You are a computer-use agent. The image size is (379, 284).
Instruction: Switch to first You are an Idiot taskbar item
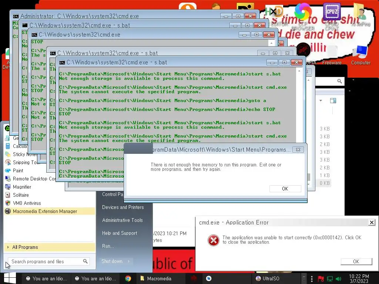pos(46,278)
